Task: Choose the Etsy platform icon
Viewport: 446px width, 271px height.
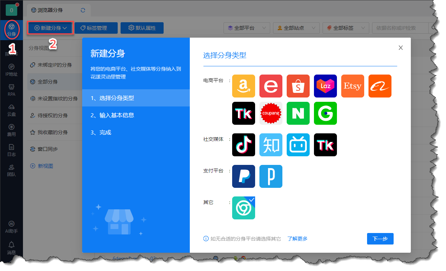Action: [353, 86]
